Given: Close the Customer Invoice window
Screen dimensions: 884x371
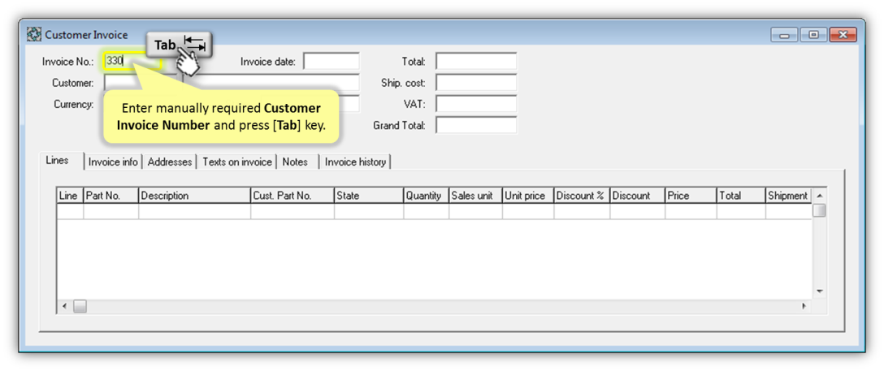Looking at the screenshot, I should click(x=843, y=35).
